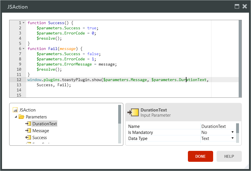Click the Parameters folder icon
Screen dimensions: 251x171
coord(22,117)
